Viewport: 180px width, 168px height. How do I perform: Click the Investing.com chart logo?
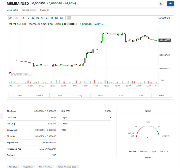(23, 74)
